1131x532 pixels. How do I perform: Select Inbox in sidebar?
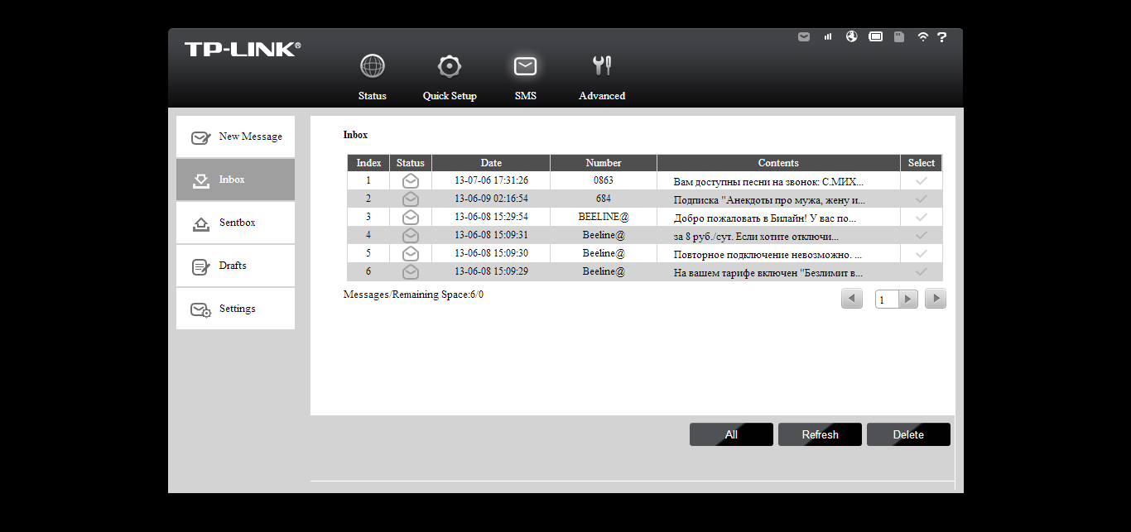[235, 180]
